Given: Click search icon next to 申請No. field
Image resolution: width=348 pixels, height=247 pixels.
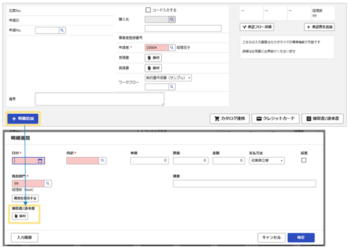Looking at the screenshot, I should click(x=62, y=30).
